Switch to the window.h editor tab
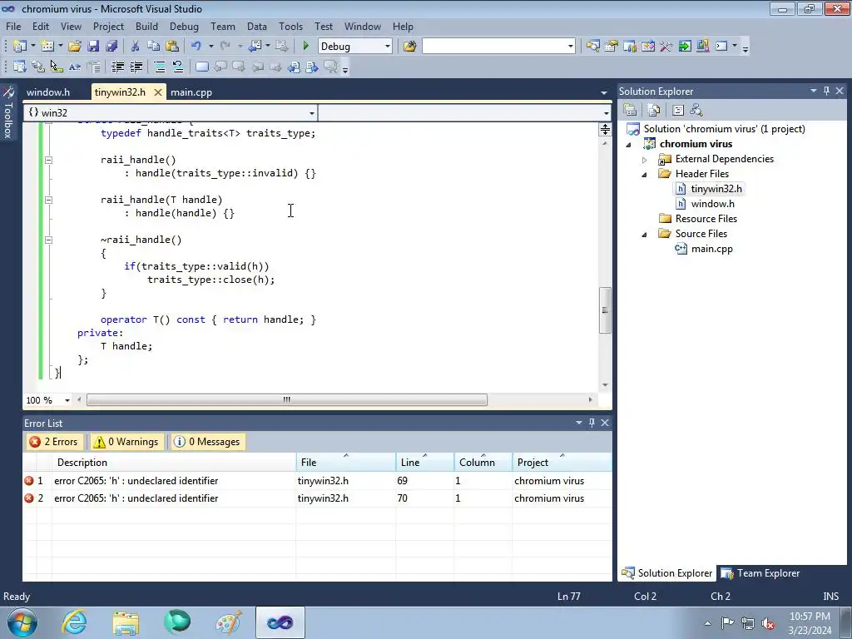Screen dimensions: 852x639 click(x=48, y=92)
